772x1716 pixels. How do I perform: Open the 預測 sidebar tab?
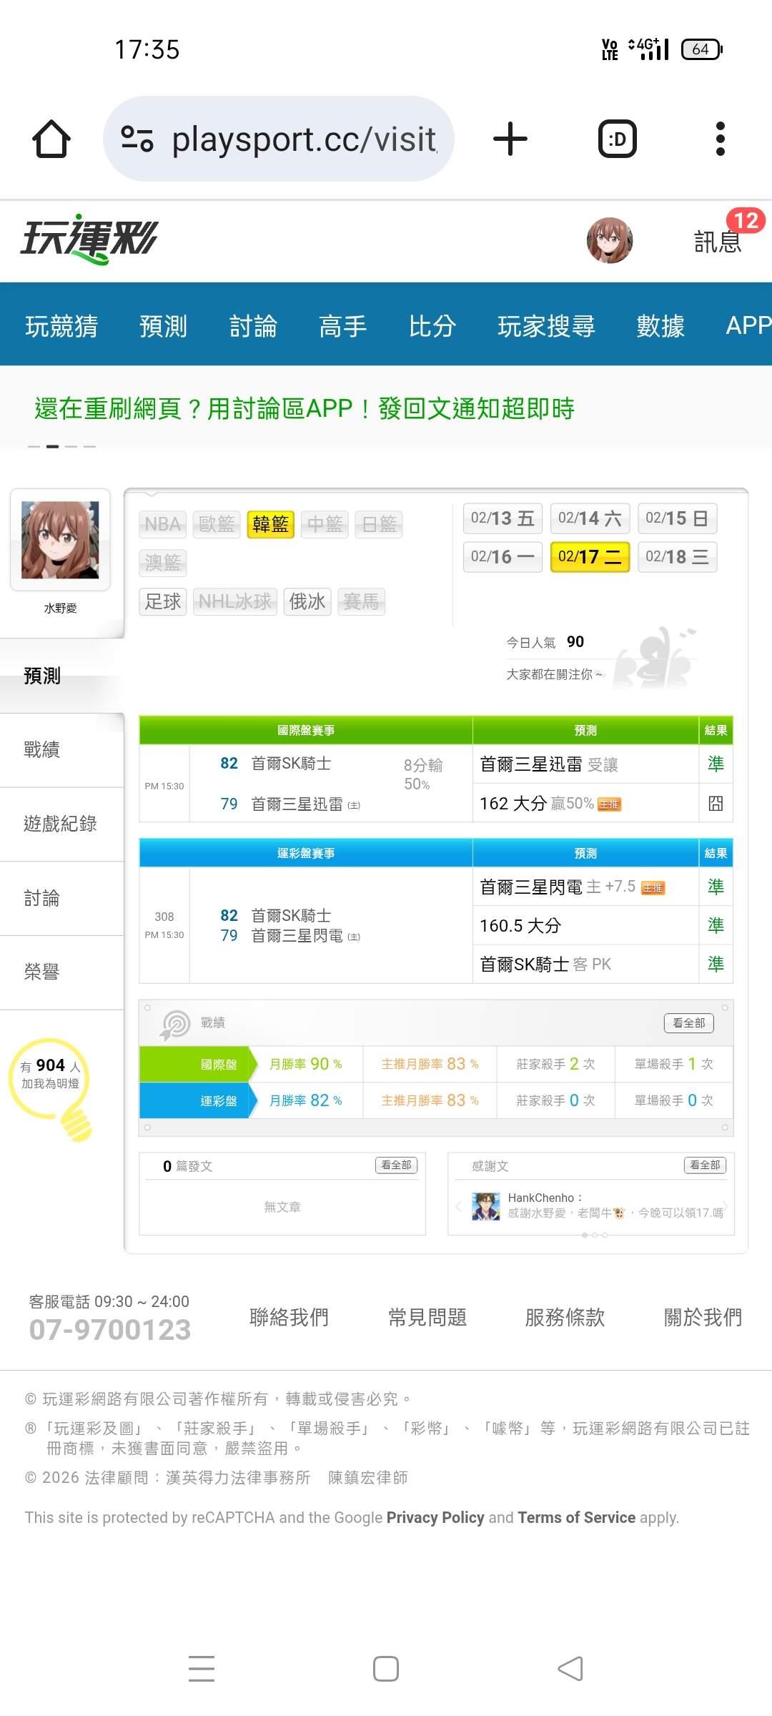[x=62, y=676]
